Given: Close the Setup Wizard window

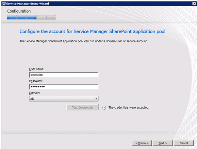Looking at the screenshot, I should pos(194,3).
